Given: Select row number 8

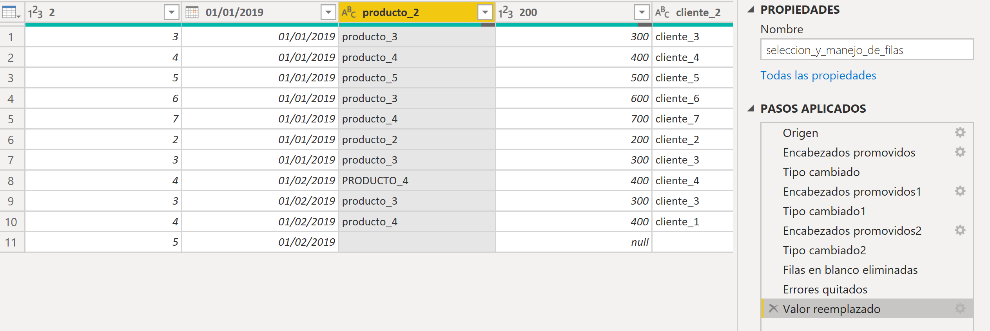Looking at the screenshot, I should [x=12, y=180].
